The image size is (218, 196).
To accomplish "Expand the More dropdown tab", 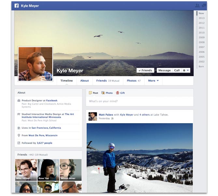I will tap(153, 81).
